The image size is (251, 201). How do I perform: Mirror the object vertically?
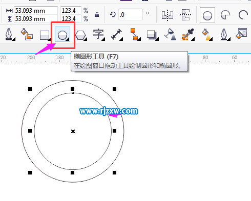coord(185,15)
